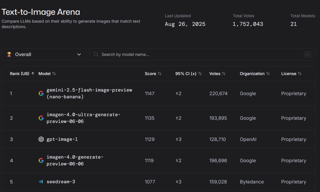Click score 1135 in the table
The width and height of the screenshot is (320, 192).
(x=150, y=118)
